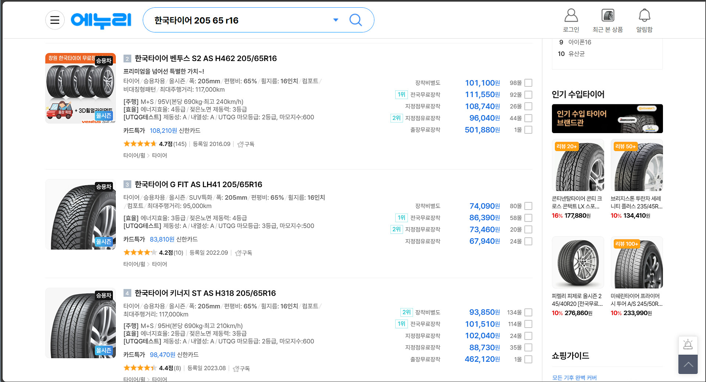Open 콘티넨탈타이어 콘티 크로스 콘택트 product name

click(577, 203)
